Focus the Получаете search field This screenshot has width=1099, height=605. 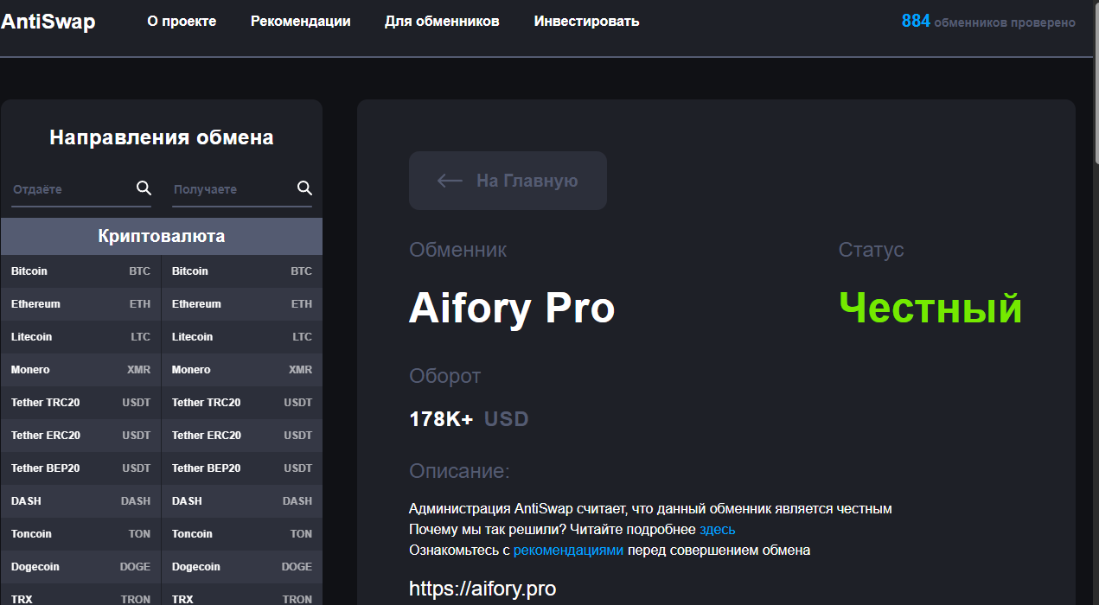[232, 189]
